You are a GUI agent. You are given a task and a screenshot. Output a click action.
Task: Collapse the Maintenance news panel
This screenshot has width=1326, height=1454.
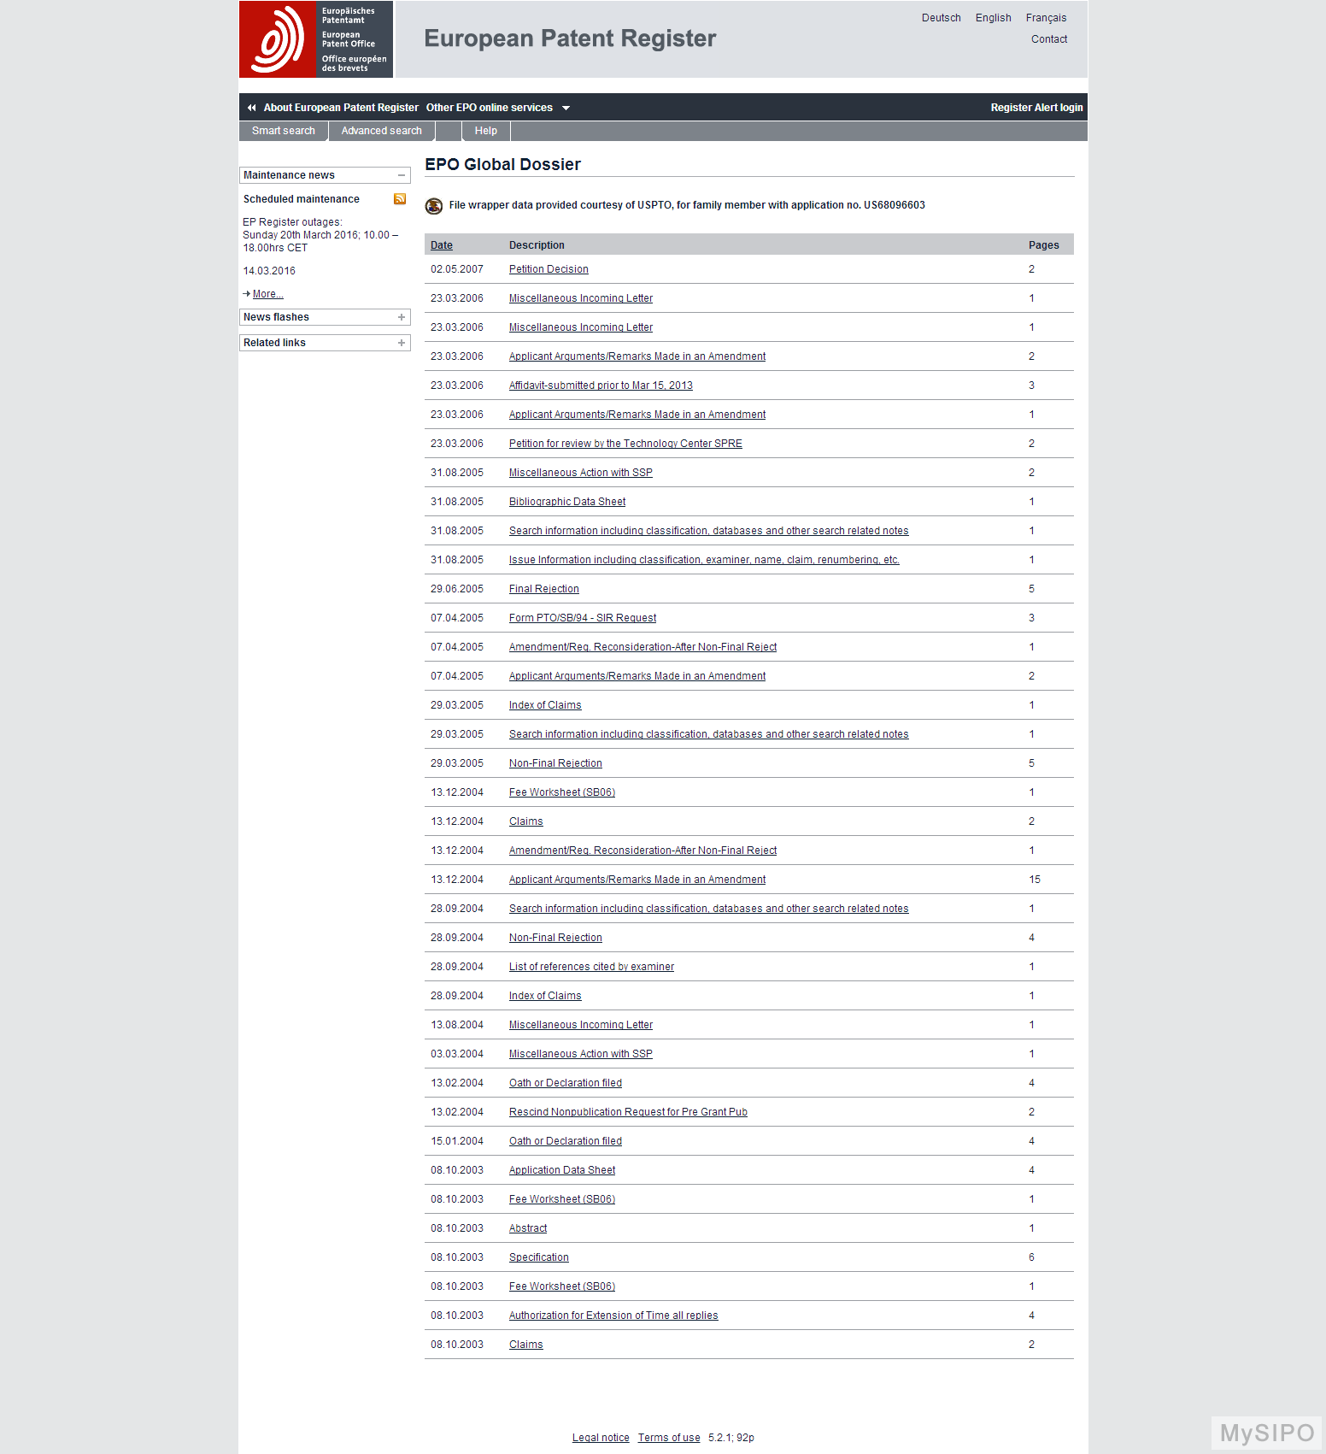(401, 175)
